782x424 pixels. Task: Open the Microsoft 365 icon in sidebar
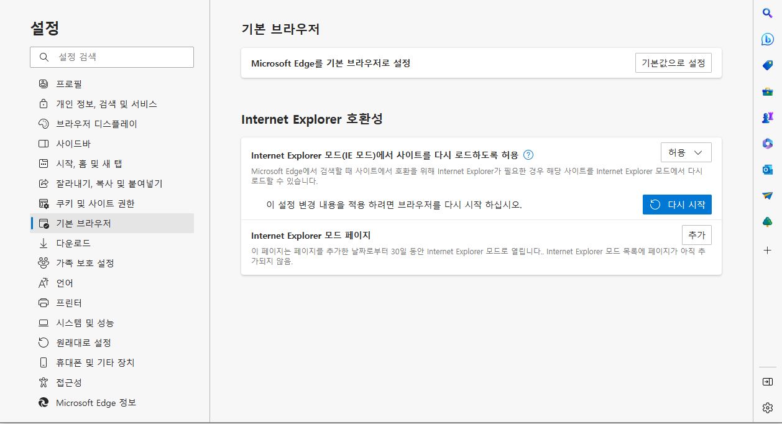(767, 143)
